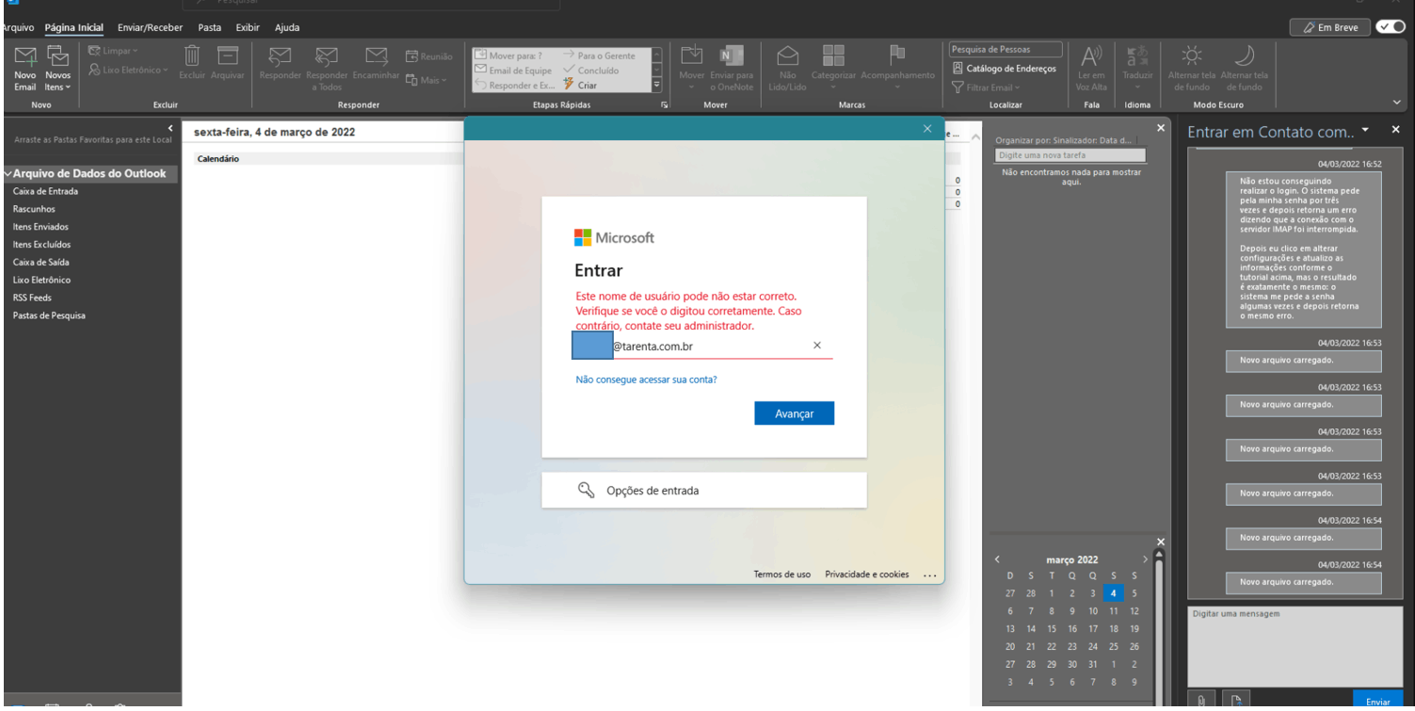
Task: Select the Itens Enviados folder
Action: tap(40, 227)
